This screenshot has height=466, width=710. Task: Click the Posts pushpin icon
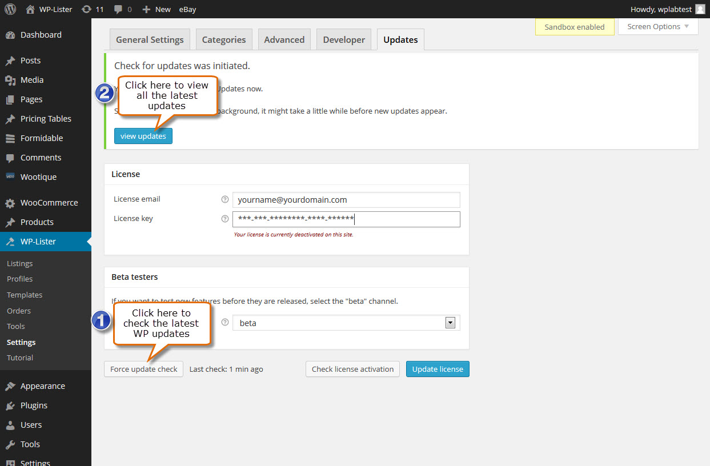(x=10, y=61)
